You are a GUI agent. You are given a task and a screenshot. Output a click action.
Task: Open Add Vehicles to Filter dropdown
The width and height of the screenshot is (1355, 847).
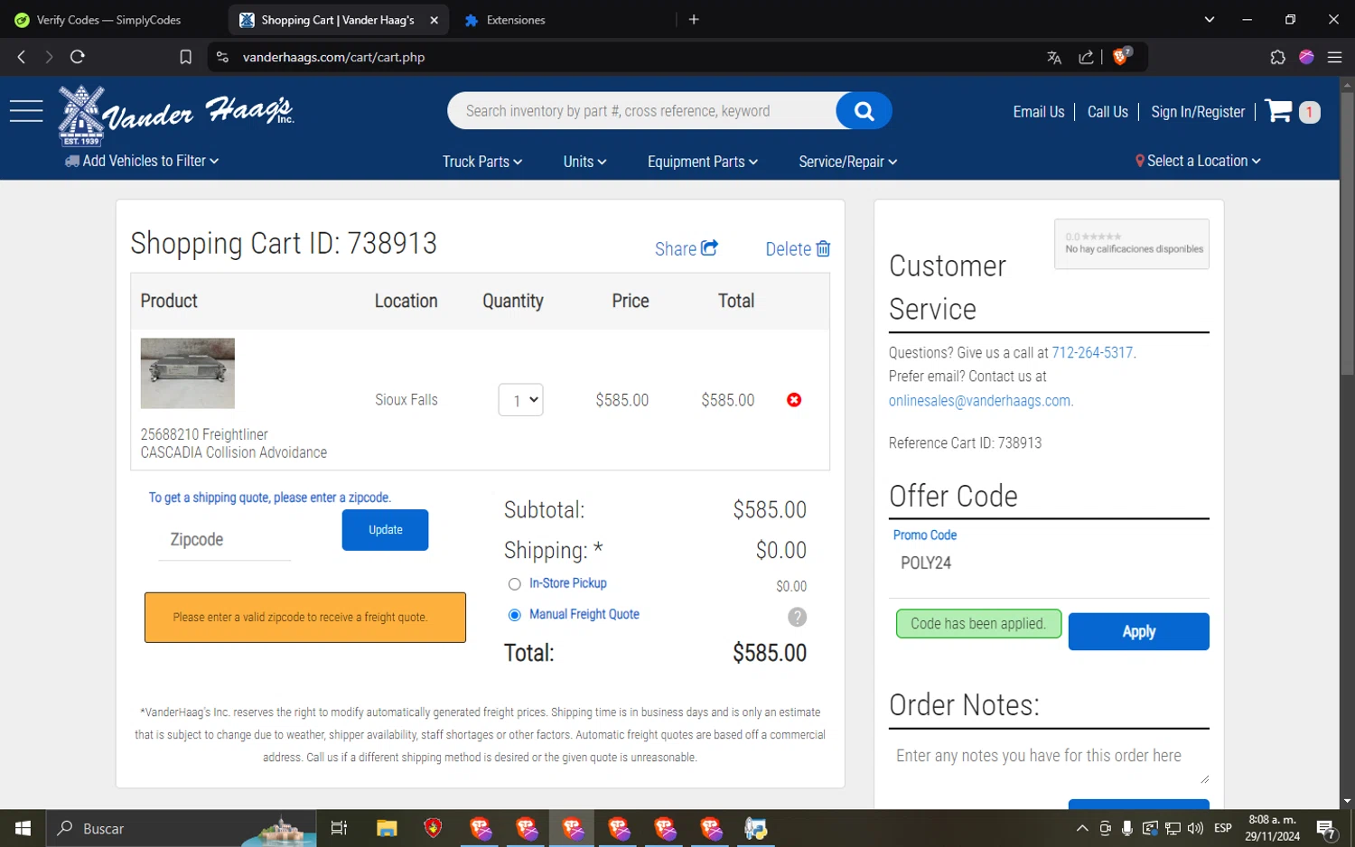coord(142,161)
